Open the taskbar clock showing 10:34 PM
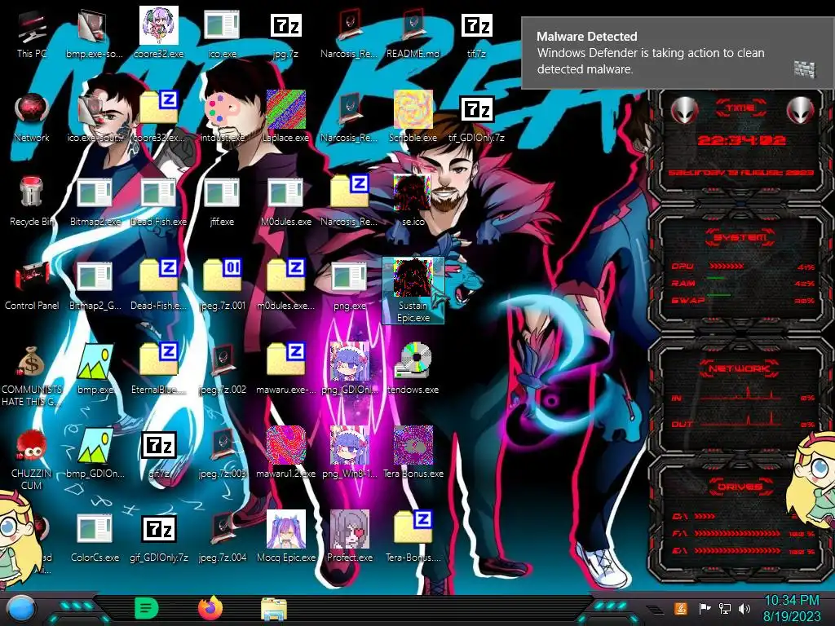This screenshot has width=835, height=626. [x=791, y=608]
